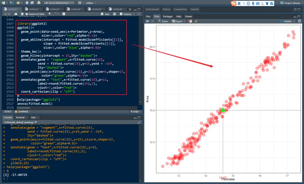Open the Addins menu
The width and height of the screenshot is (304, 184).
coord(91,3)
